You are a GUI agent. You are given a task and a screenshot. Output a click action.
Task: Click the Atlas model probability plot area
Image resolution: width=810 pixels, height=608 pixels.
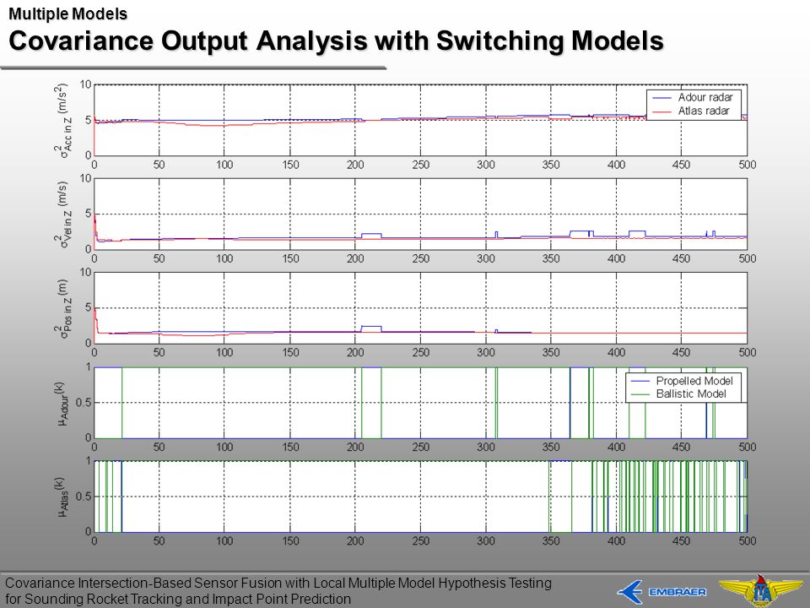pos(420,497)
